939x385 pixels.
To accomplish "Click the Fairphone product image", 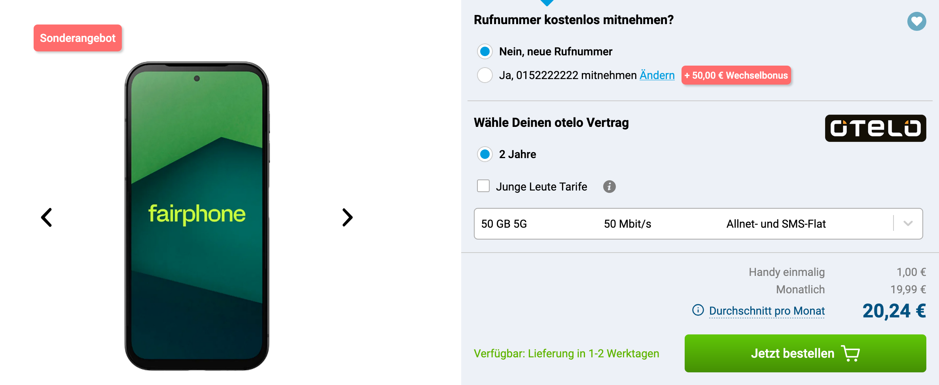I will (x=197, y=216).
